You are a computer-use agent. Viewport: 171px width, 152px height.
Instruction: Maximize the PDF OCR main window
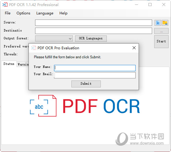click(x=150, y=5)
